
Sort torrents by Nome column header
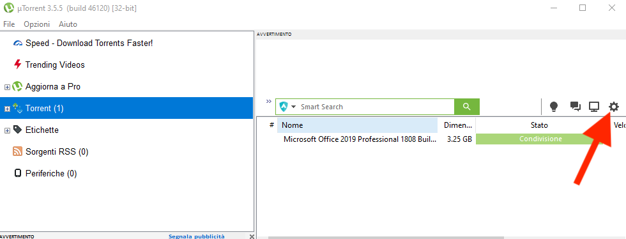357,125
